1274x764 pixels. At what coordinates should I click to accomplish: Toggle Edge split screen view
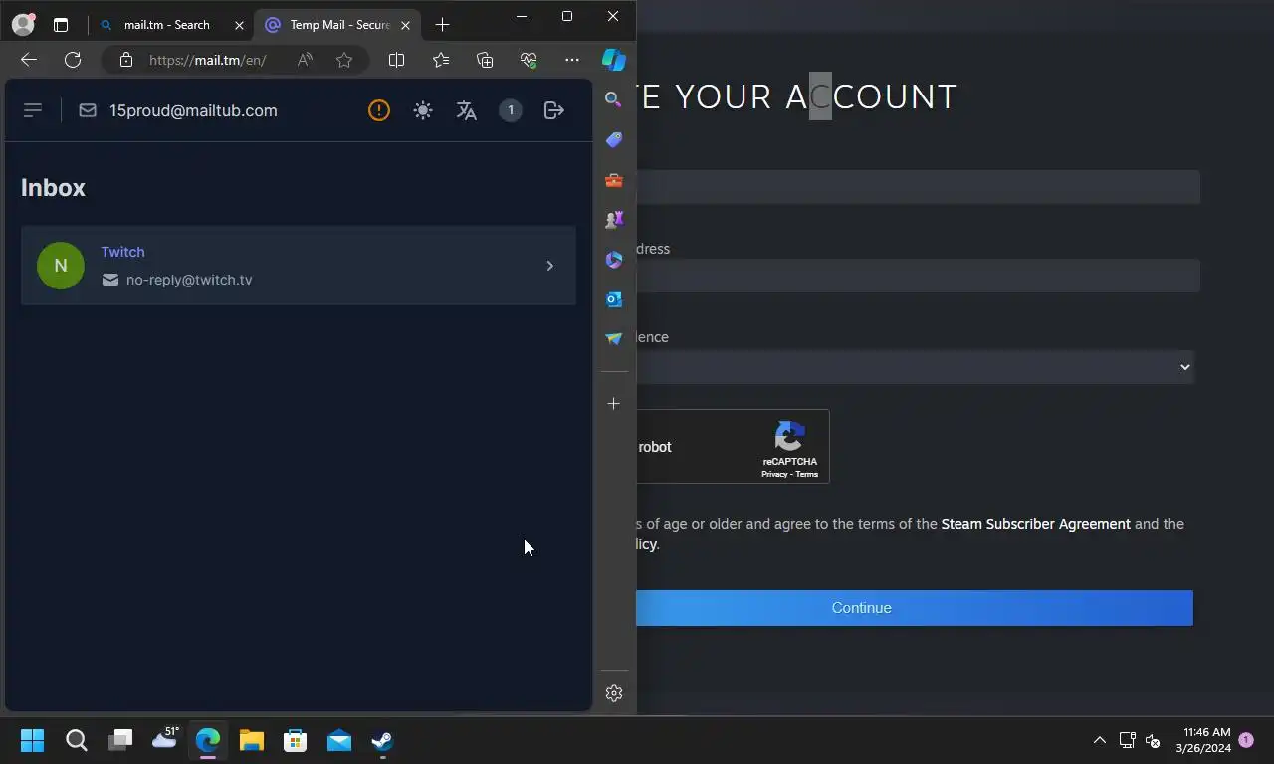pos(396,60)
